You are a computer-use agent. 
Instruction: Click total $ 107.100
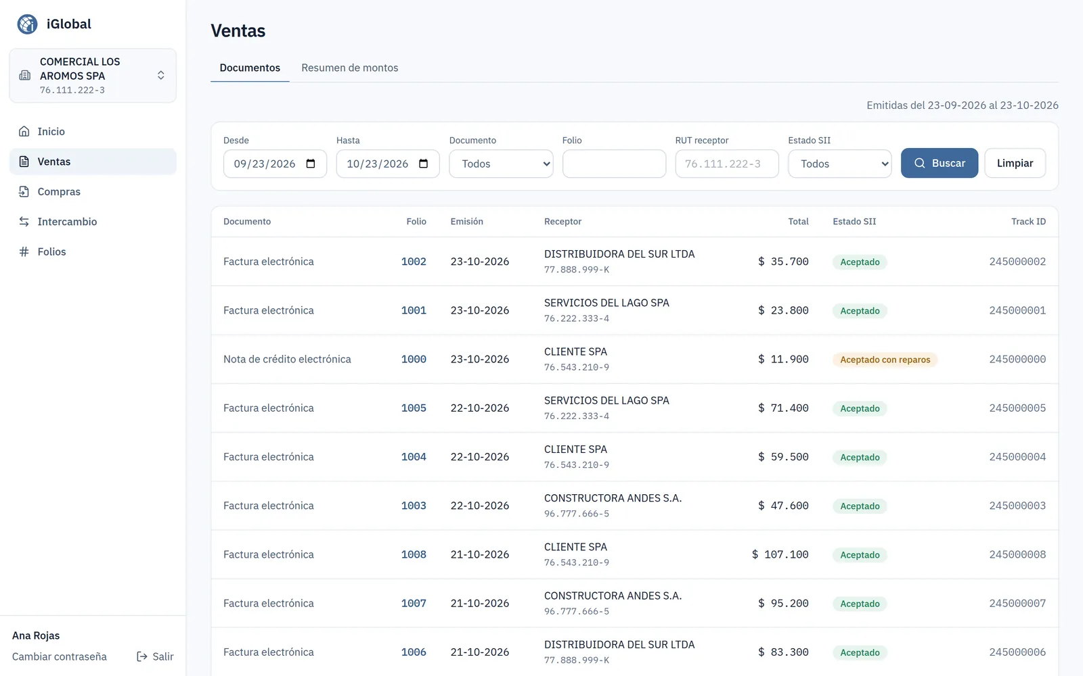tap(780, 554)
